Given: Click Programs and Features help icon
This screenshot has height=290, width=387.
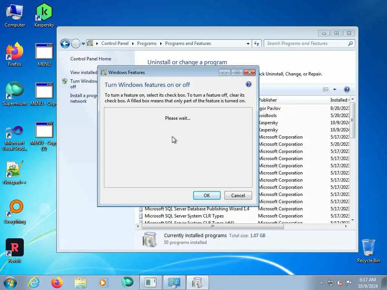Looking at the screenshot, I should point(347,89).
